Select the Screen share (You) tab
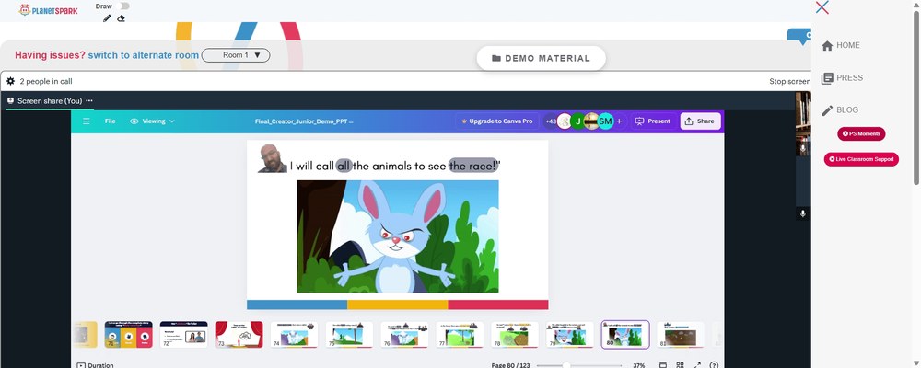Viewport: 921px width, 368px height. pos(50,101)
